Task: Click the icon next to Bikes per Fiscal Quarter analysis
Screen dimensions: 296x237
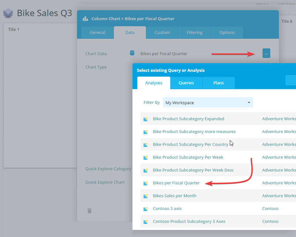Action: (x=145, y=183)
